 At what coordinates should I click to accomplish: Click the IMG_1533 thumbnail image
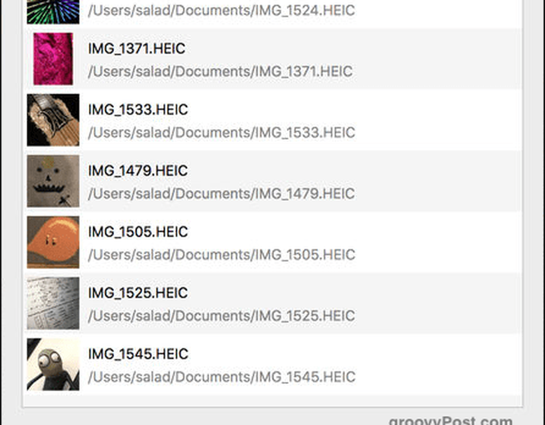[x=53, y=120]
